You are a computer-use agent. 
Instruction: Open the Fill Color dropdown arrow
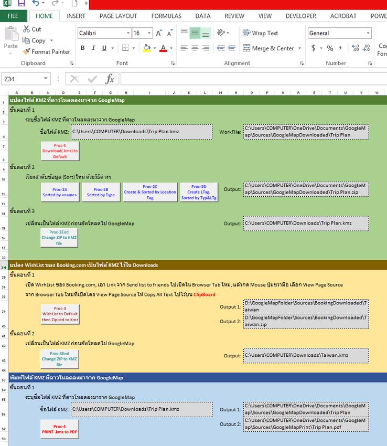point(154,48)
